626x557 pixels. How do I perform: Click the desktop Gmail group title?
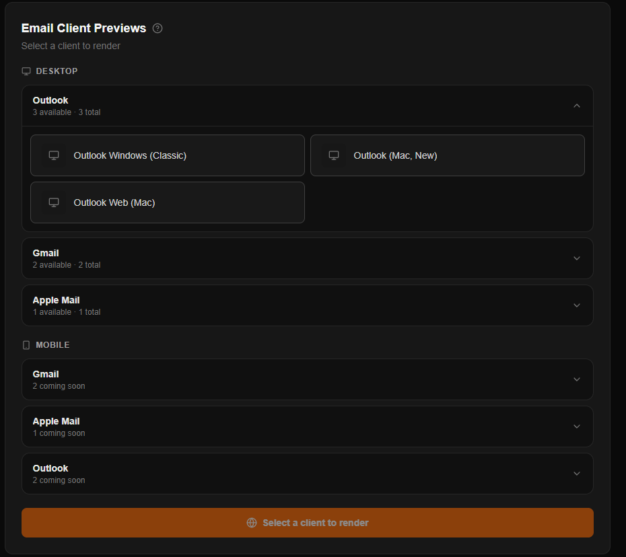[x=46, y=253]
